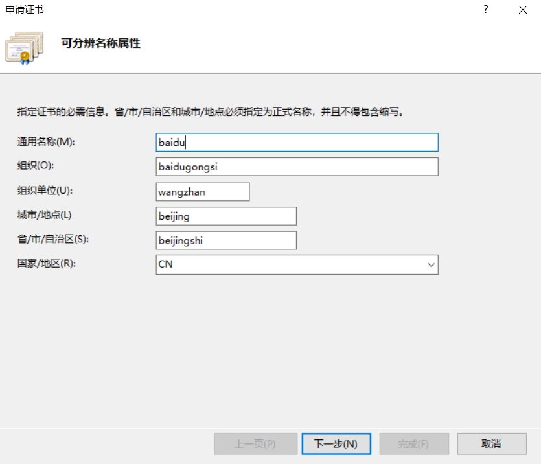This screenshot has width=541, height=464.
Task: Click the 下一步(N) button
Action: pos(336,444)
